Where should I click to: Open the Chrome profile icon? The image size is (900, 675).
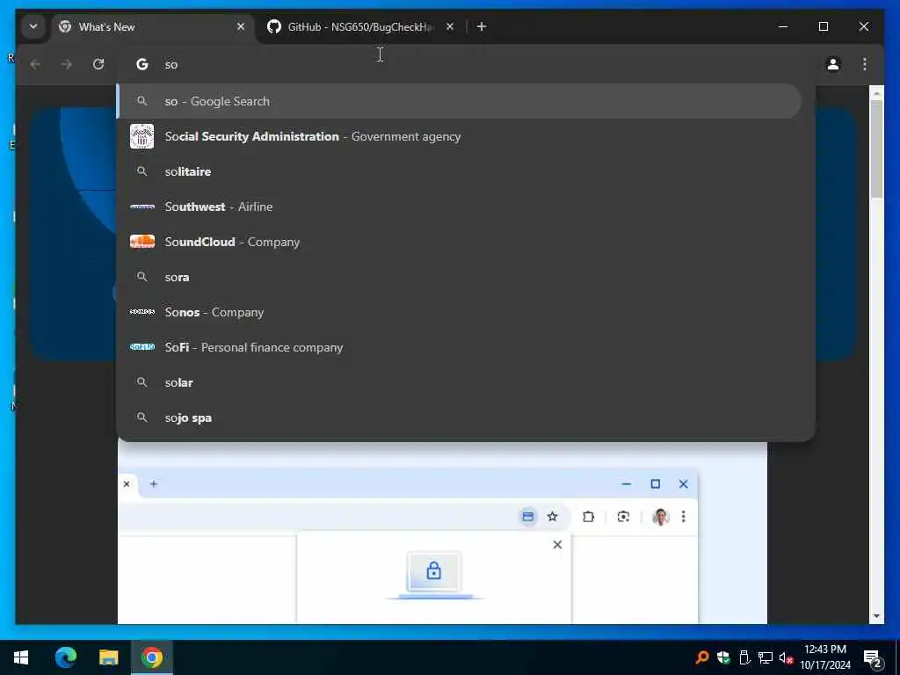pyautogui.click(x=833, y=64)
